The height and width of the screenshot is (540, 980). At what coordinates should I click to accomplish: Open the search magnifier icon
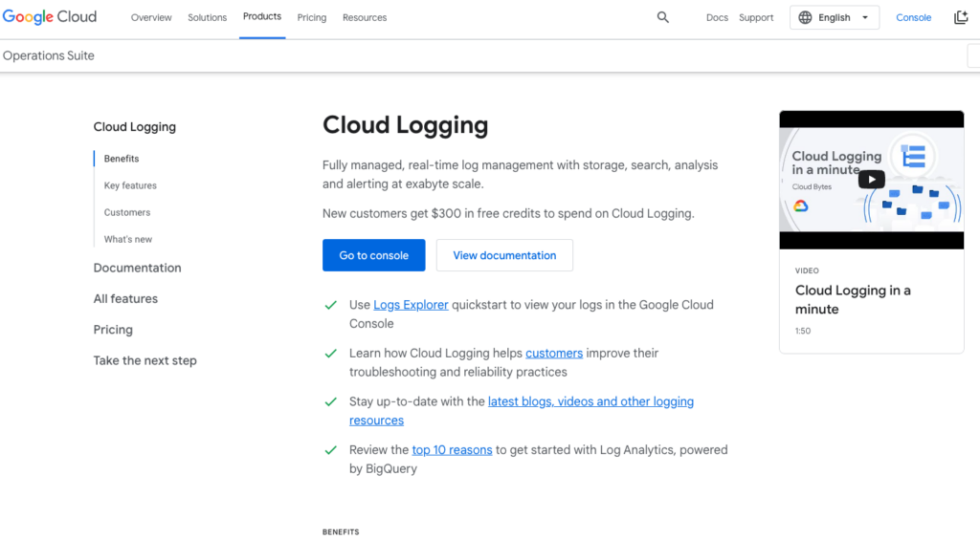(663, 17)
